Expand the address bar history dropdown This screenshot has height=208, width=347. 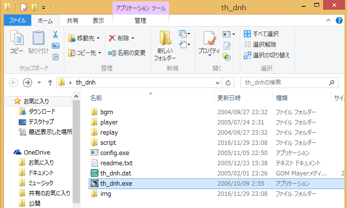(217, 83)
